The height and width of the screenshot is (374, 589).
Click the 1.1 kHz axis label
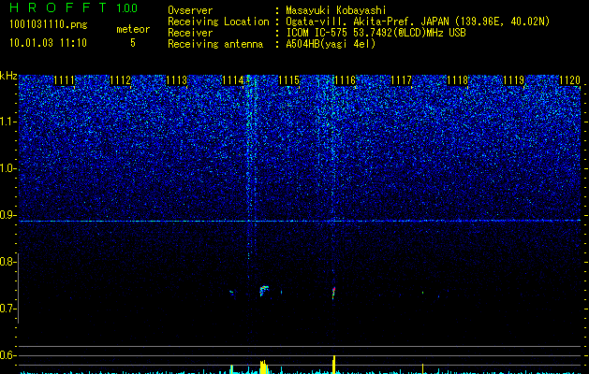7,122
